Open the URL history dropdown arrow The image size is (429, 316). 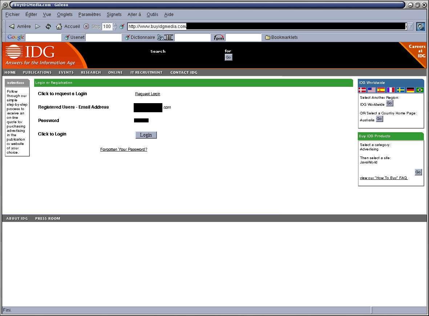coord(410,26)
